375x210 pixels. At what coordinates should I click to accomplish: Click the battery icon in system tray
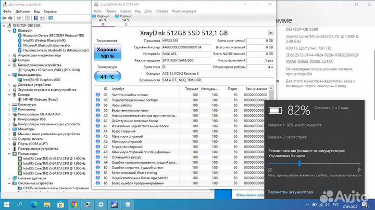[x=315, y=205]
